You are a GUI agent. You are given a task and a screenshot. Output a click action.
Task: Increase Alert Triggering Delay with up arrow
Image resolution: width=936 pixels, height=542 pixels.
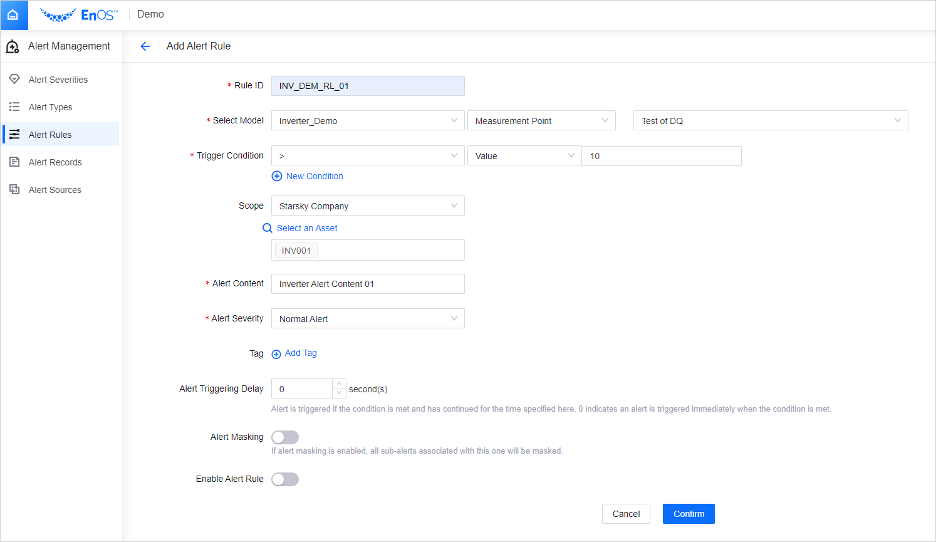click(339, 383)
